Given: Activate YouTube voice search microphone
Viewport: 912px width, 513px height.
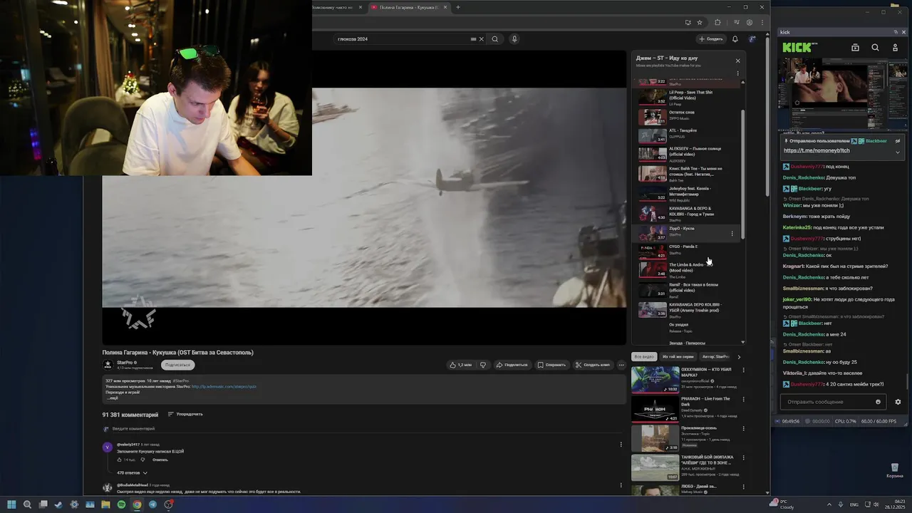Looking at the screenshot, I should pyautogui.click(x=514, y=39).
